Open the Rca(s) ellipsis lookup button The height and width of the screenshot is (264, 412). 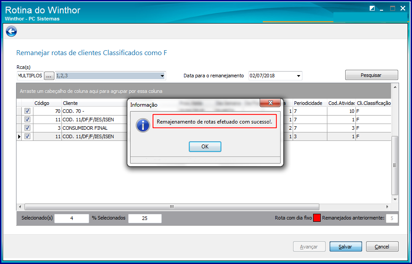(x=49, y=76)
